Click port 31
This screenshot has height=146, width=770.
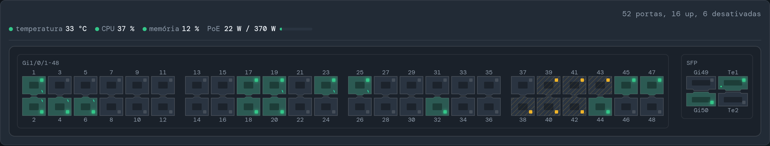437,85
